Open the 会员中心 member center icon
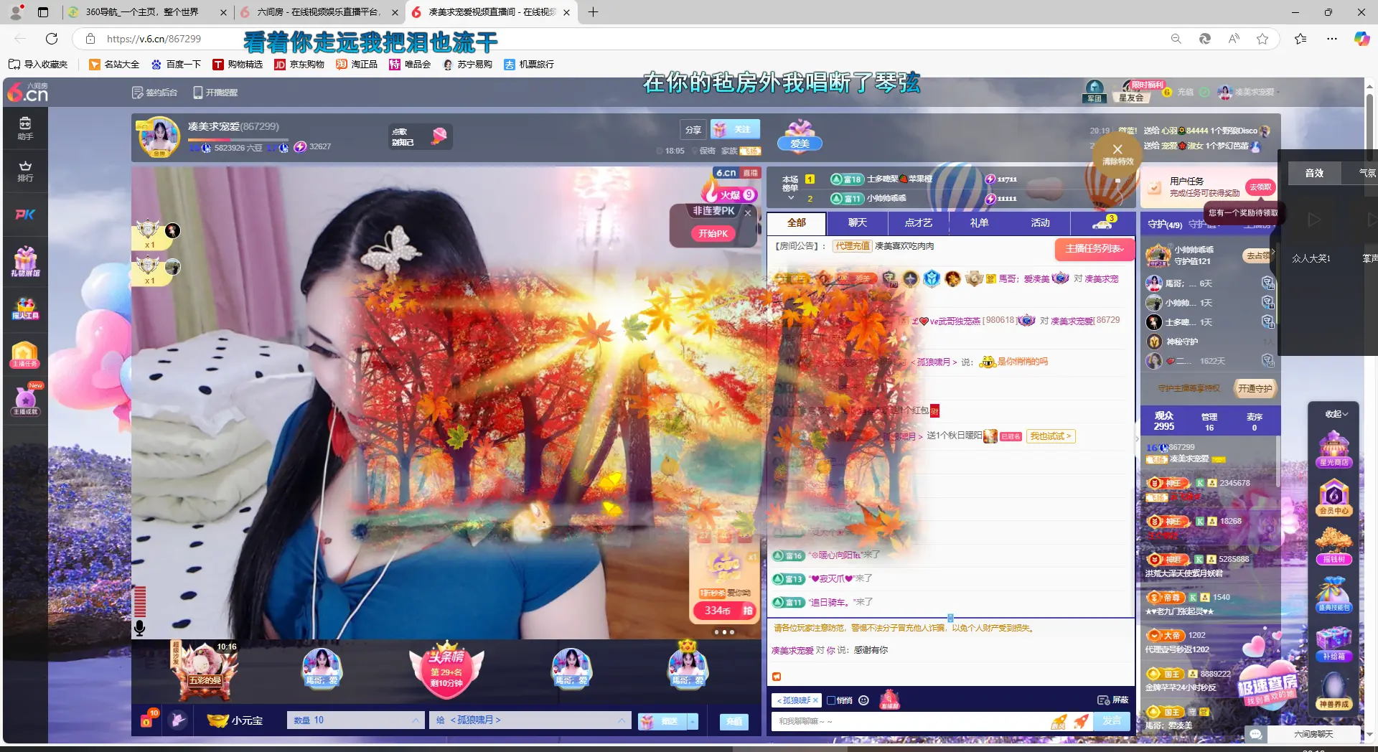The image size is (1378, 752). pos(1334,497)
